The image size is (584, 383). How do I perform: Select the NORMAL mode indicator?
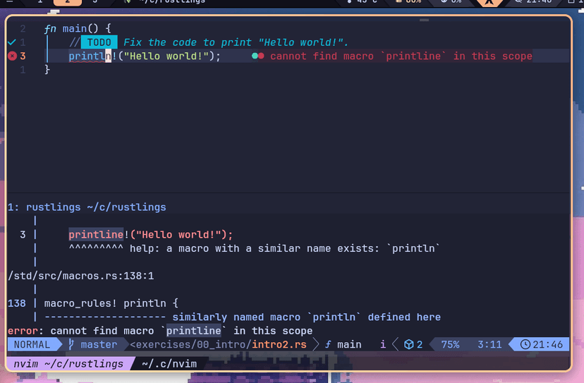pyautogui.click(x=33, y=345)
